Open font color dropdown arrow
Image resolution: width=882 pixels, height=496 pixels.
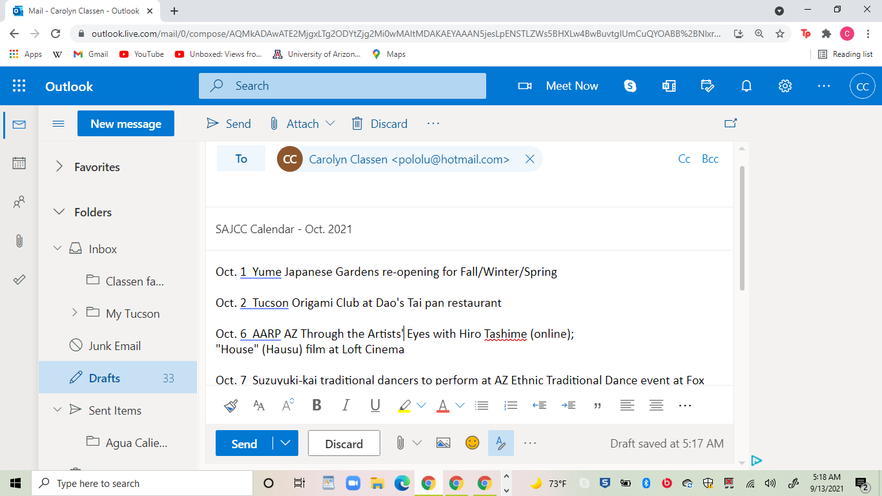point(460,406)
